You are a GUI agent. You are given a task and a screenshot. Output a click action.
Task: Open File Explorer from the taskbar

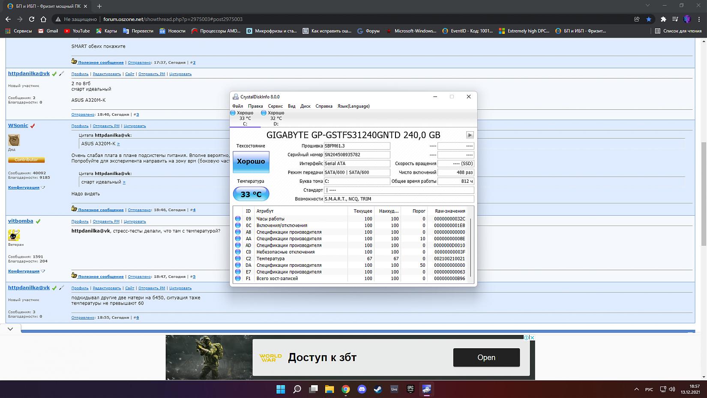click(330, 389)
